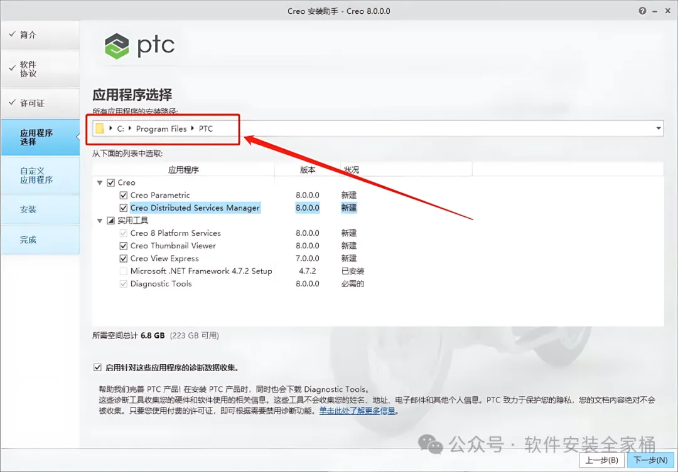Open 完成 step in sidebar
Image resolution: width=678 pixels, height=472 pixels.
pyautogui.click(x=40, y=239)
